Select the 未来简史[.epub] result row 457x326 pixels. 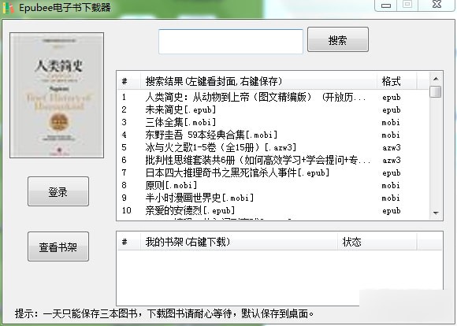(274, 109)
